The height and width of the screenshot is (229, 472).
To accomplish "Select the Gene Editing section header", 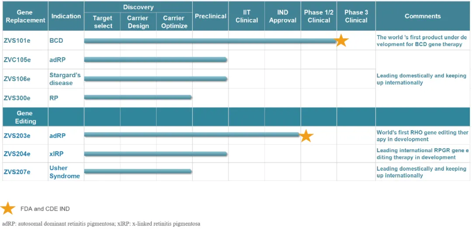I will coord(25,117).
